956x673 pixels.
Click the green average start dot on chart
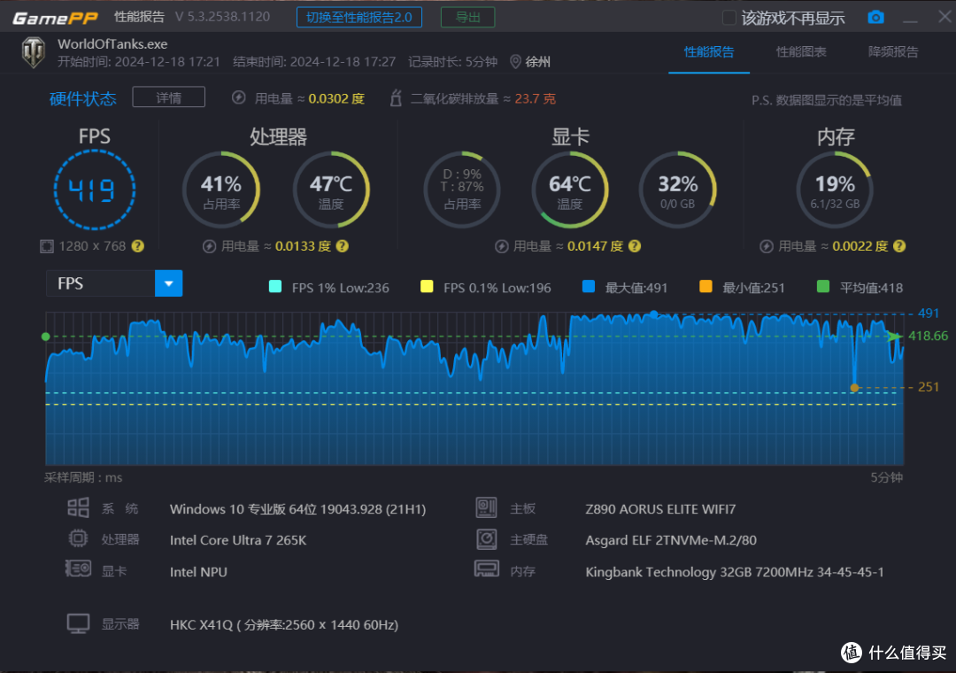46,336
